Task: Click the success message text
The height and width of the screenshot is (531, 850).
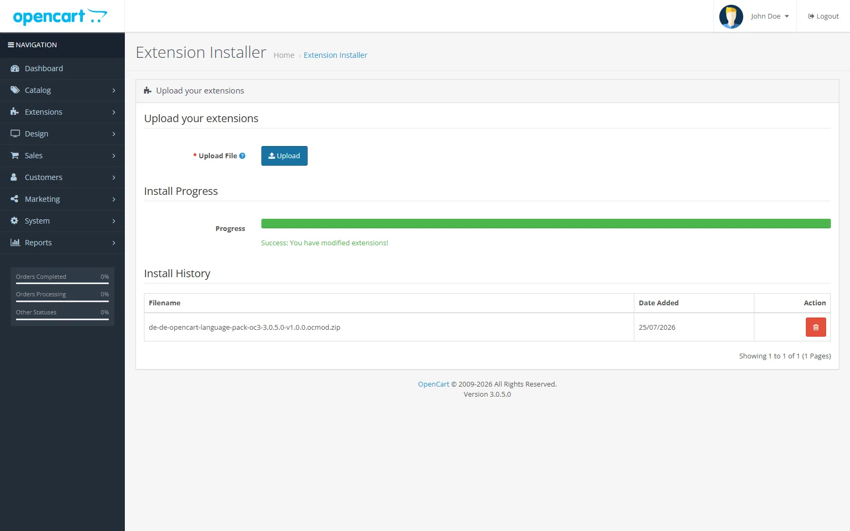Action: (325, 243)
